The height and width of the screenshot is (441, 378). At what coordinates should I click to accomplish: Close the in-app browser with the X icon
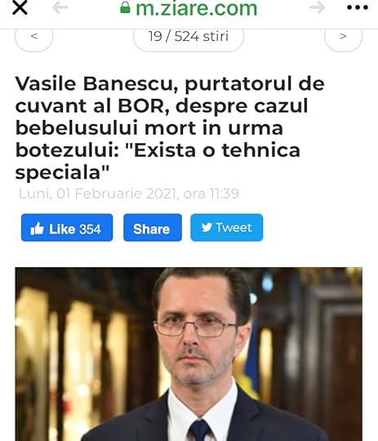(x=20, y=7)
